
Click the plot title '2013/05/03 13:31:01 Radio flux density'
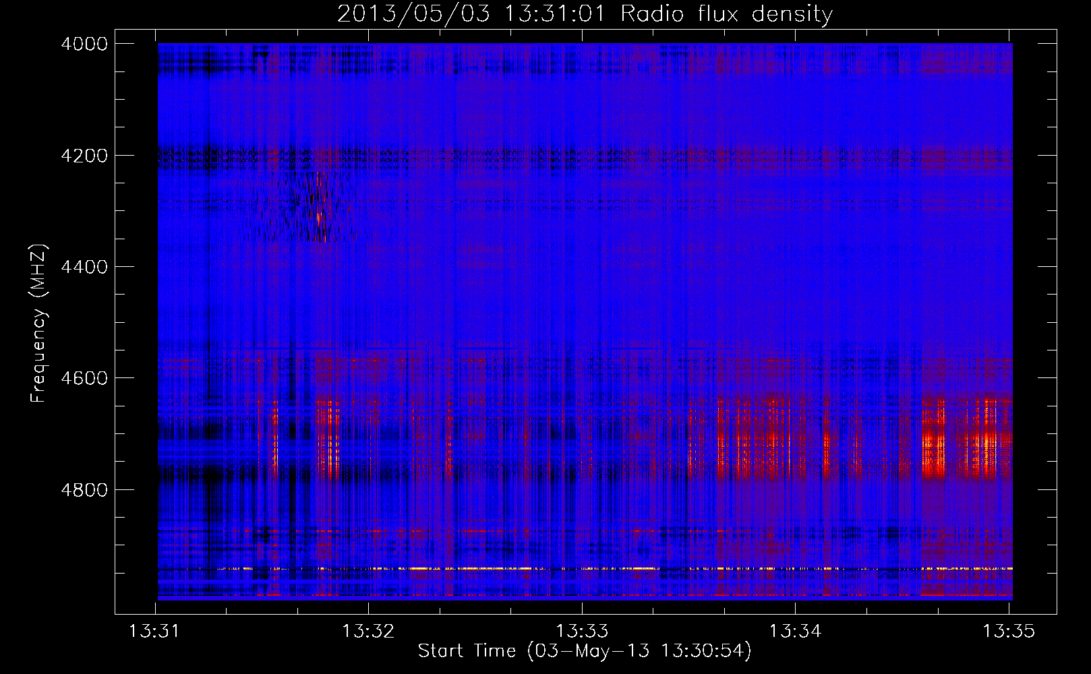pyautogui.click(x=585, y=13)
